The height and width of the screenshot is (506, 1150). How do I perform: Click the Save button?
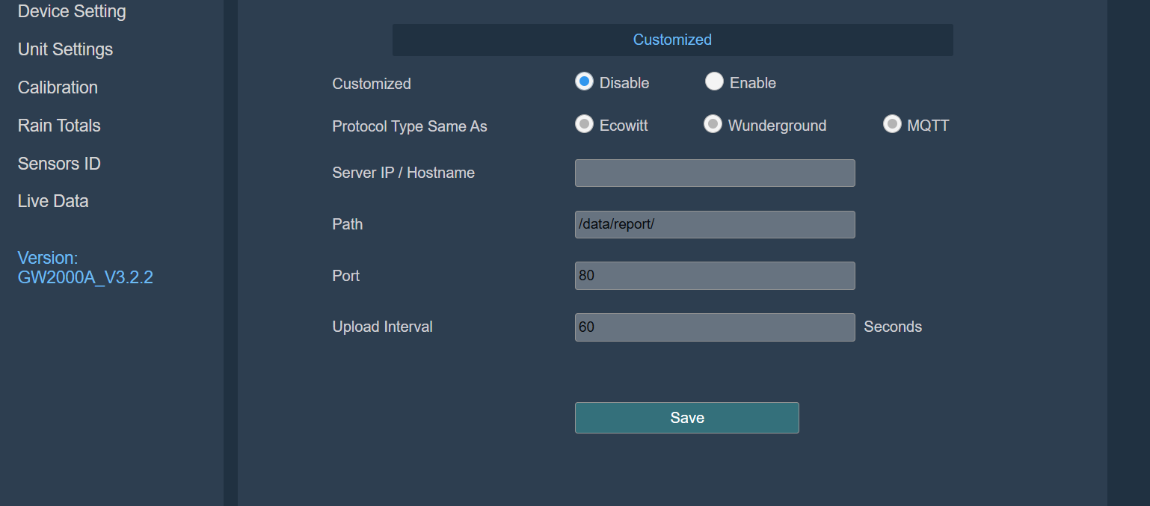(x=687, y=418)
